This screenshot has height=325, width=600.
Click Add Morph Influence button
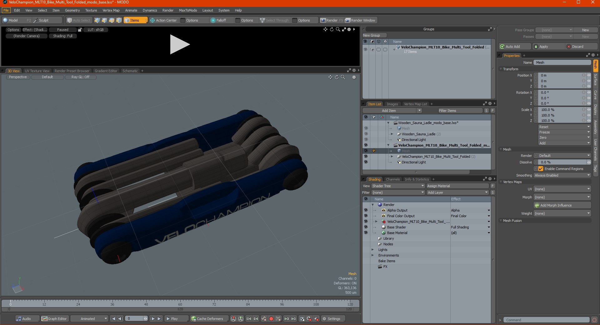562,205
